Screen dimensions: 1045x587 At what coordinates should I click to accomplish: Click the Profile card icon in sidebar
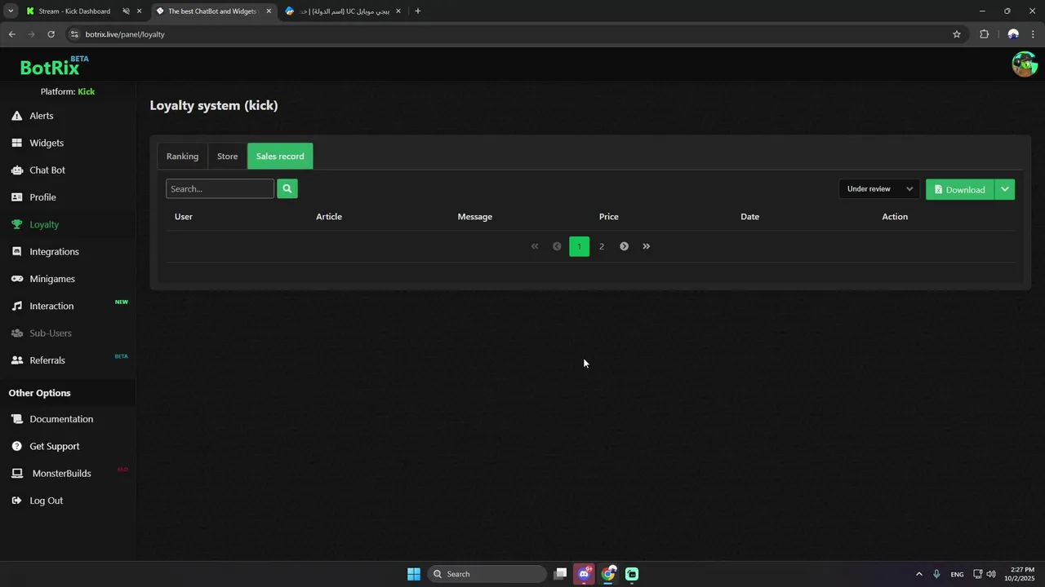[17, 197]
